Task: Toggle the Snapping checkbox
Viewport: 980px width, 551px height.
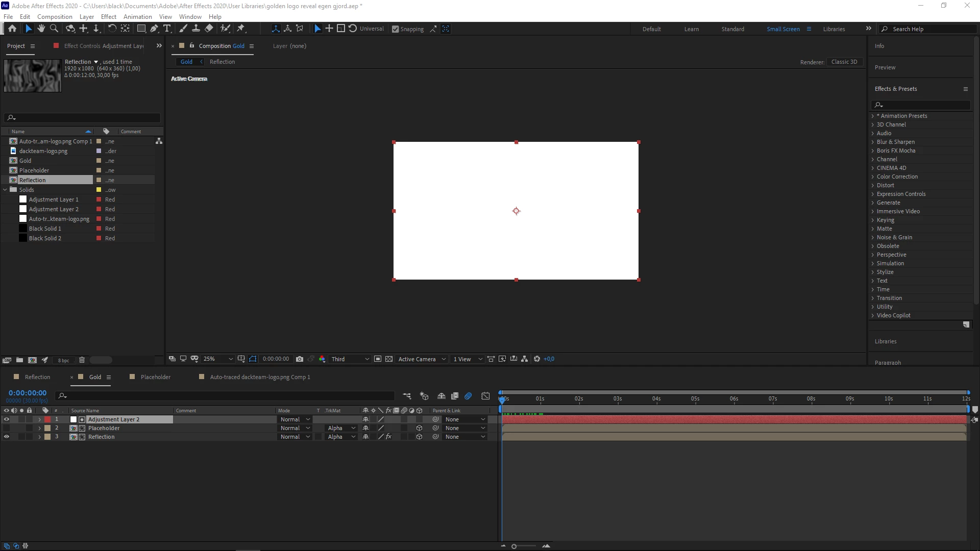Action: tap(396, 29)
